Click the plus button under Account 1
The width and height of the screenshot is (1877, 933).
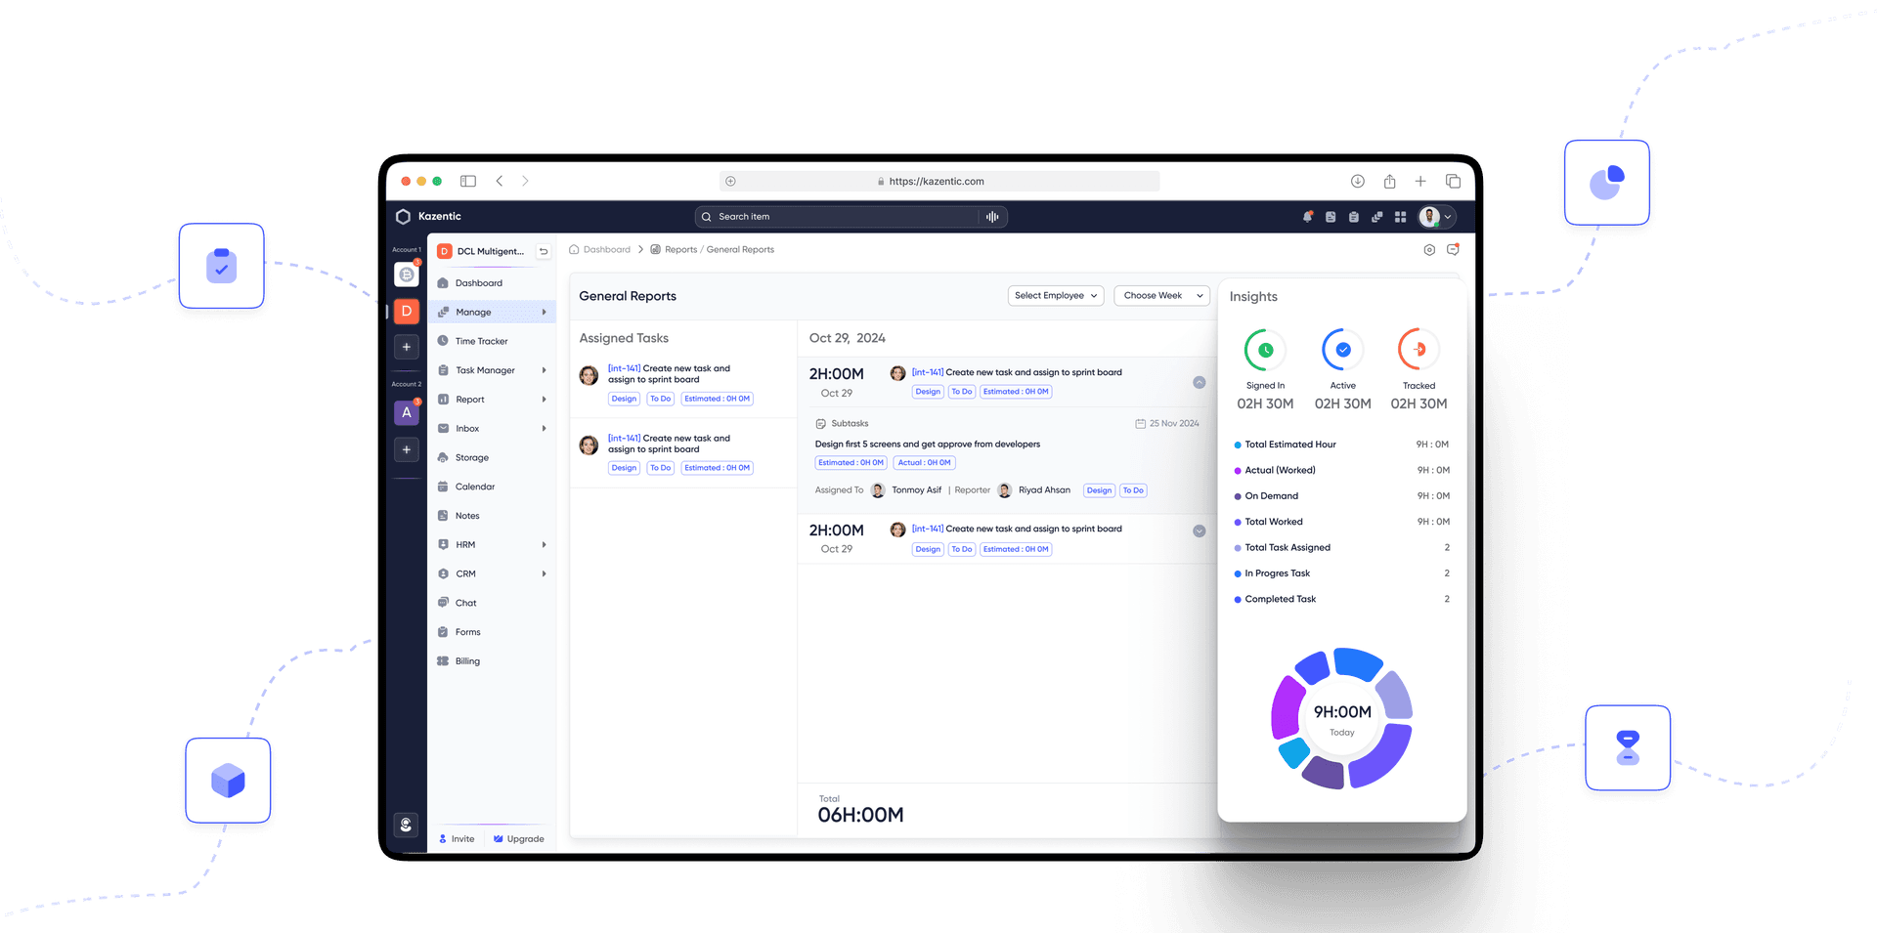tap(407, 347)
